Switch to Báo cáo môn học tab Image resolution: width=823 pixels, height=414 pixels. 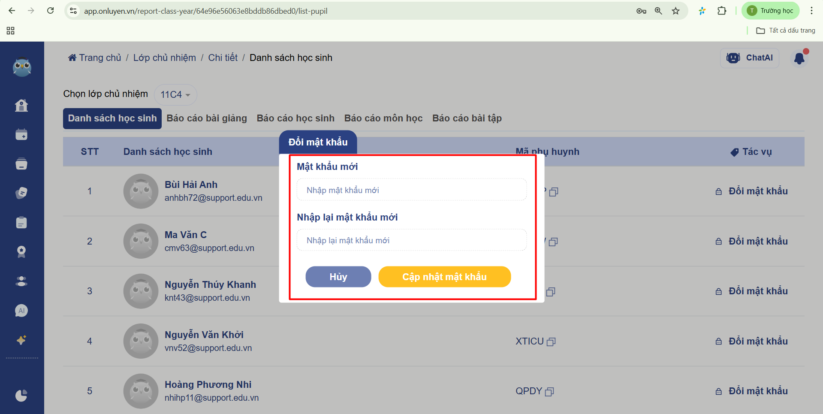(383, 118)
